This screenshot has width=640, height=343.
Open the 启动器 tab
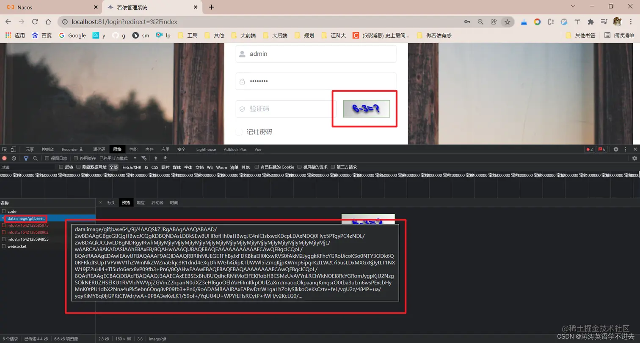[157, 203]
